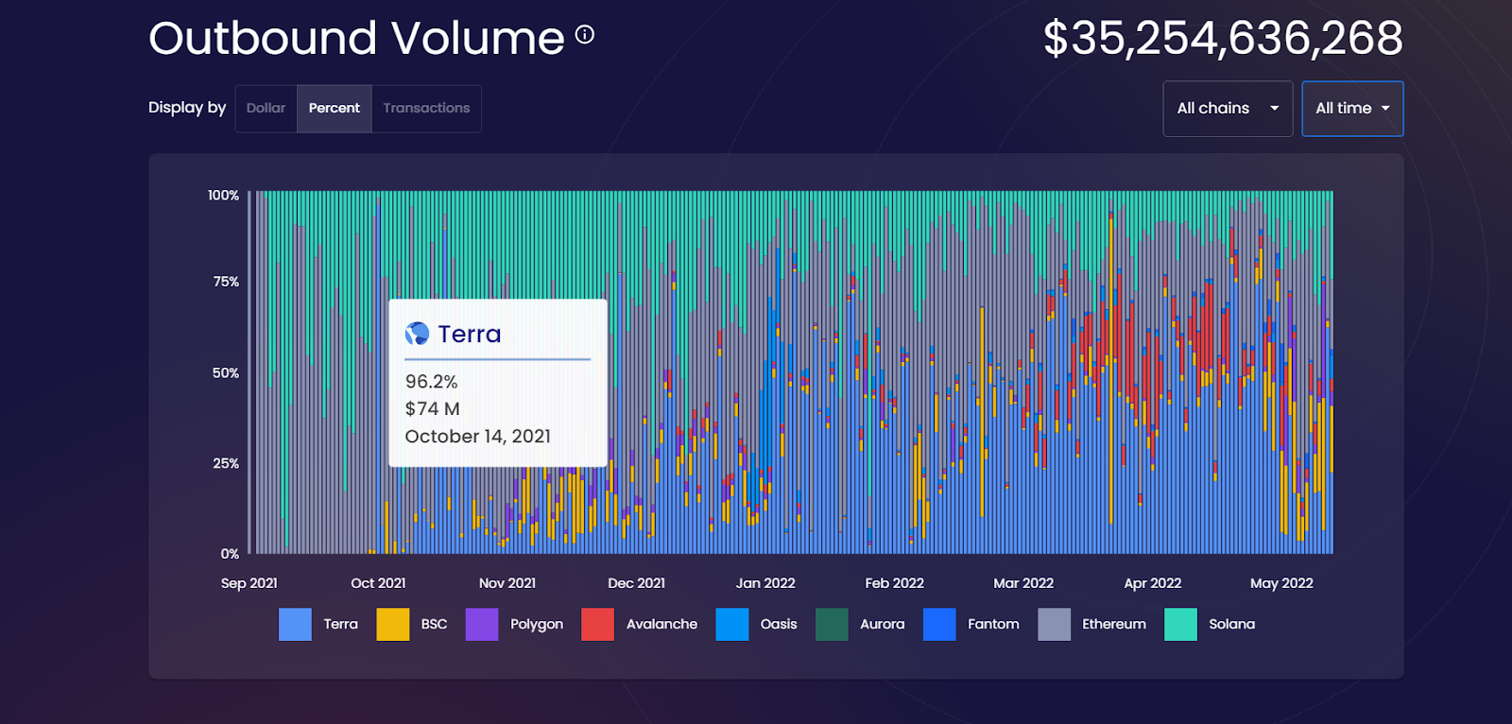Screen dimensions: 1512x724
Task: Open the All time range dropdown
Action: [1352, 109]
